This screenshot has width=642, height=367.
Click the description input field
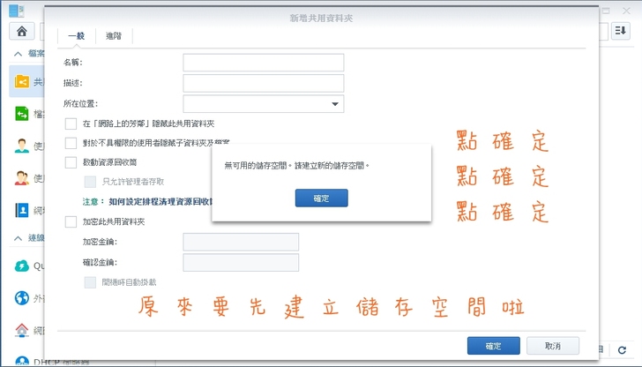[x=264, y=83]
